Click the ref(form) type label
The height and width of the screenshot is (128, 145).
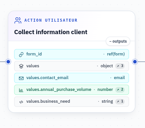point(116,54)
